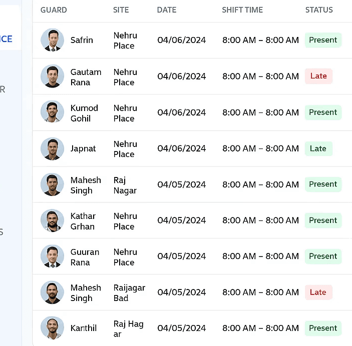Image resolution: width=352 pixels, height=346 pixels.
Task: Select Late badge in Raijagar Bad row
Action: [x=318, y=292]
